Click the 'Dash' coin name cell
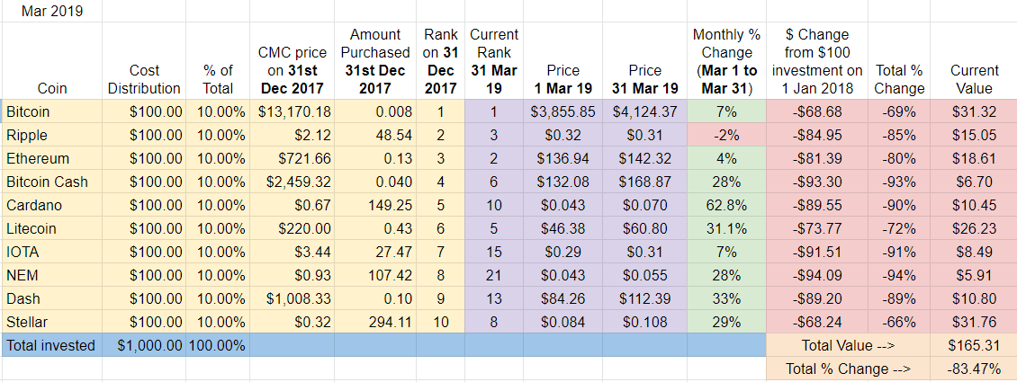Viewport: 1017px width, 382px height. (x=51, y=298)
